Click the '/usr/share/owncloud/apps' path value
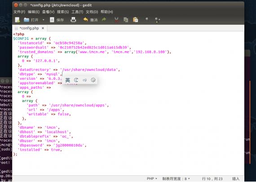This screenshot has width=256, height=182. tap(78, 105)
